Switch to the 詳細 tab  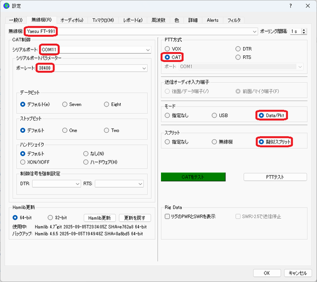(x=193, y=20)
